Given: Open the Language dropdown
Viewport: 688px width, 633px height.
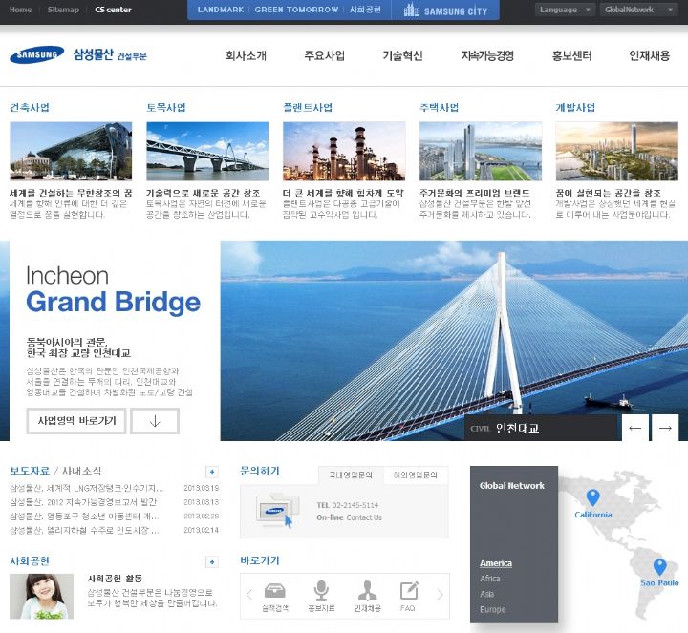Looking at the screenshot, I should (565, 10).
